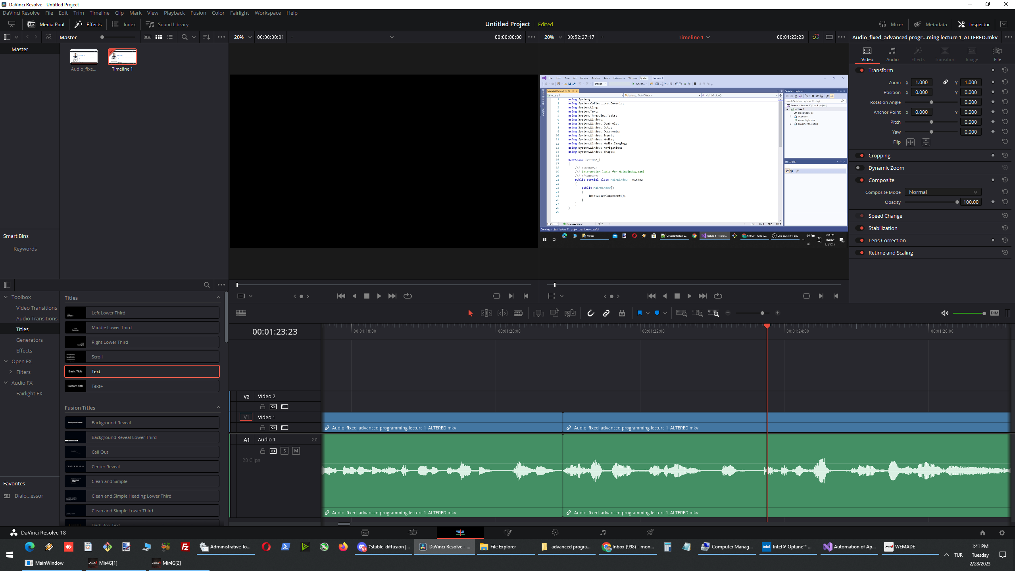Screen dimensions: 1015x571
Task: Open project settings gear icon
Action: [x=1002, y=533]
